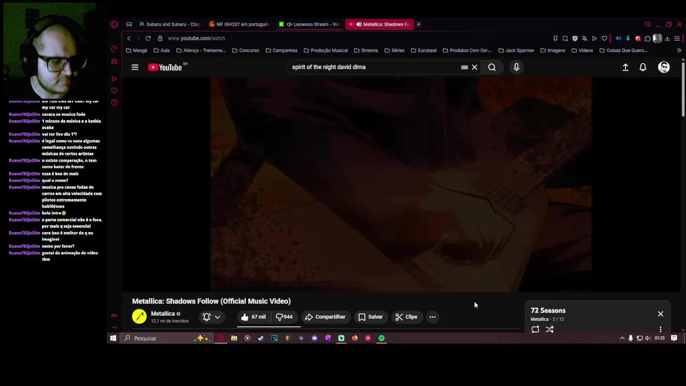Click the browser address bar URL

(x=196, y=38)
